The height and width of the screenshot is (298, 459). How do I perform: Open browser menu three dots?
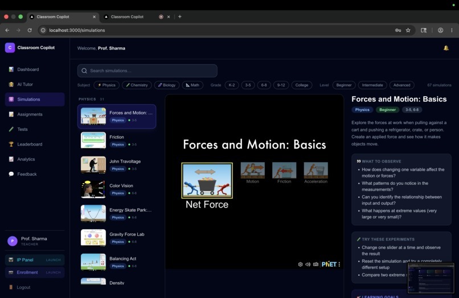click(452, 30)
